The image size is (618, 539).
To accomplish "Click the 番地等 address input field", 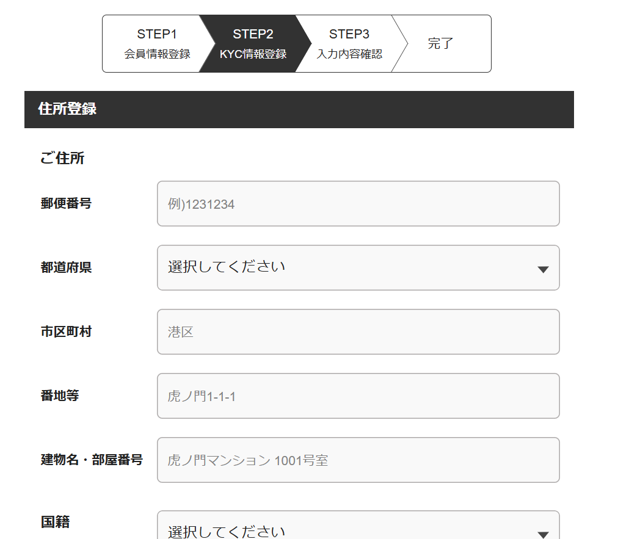I will (x=358, y=396).
